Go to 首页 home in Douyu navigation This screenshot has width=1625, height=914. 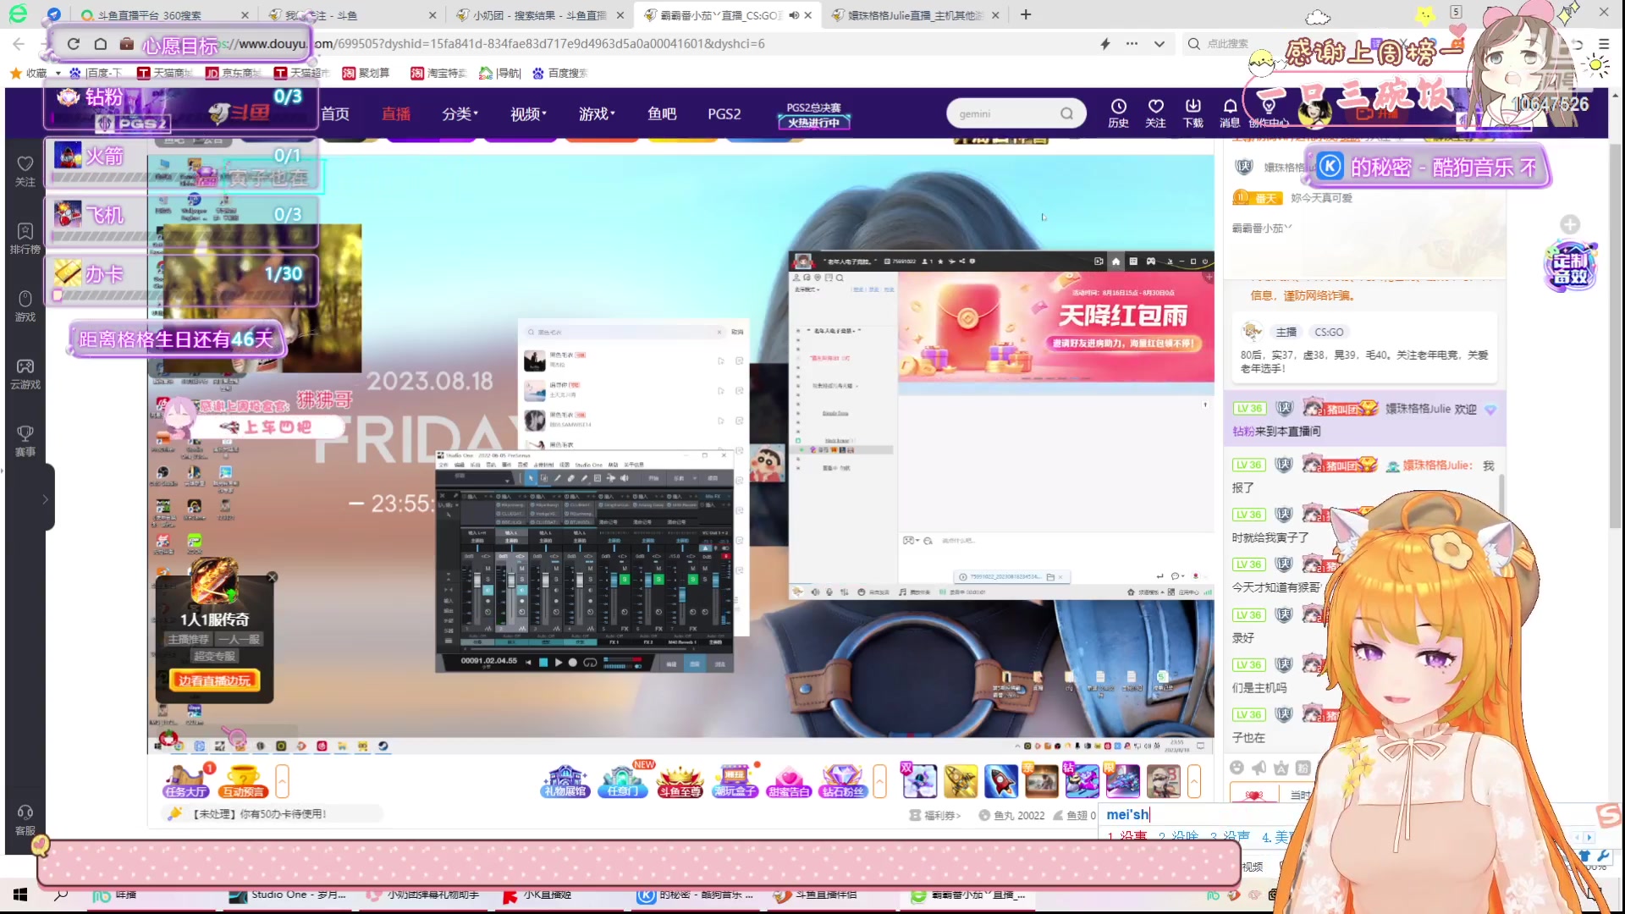[335, 113]
